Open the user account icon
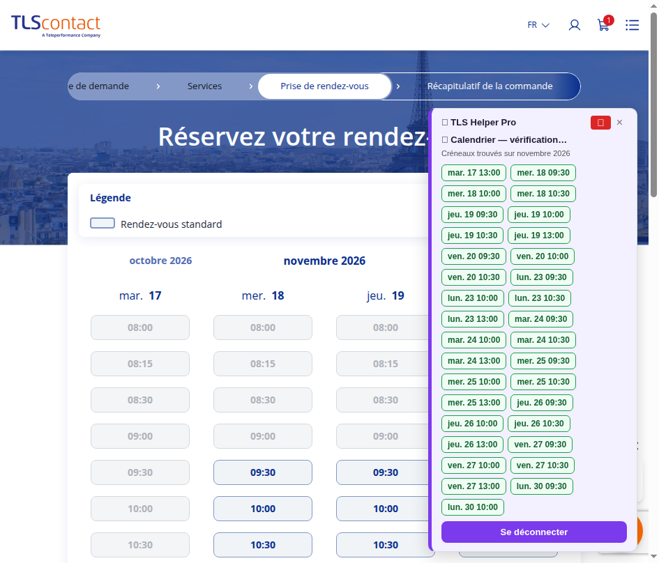 pyautogui.click(x=575, y=25)
